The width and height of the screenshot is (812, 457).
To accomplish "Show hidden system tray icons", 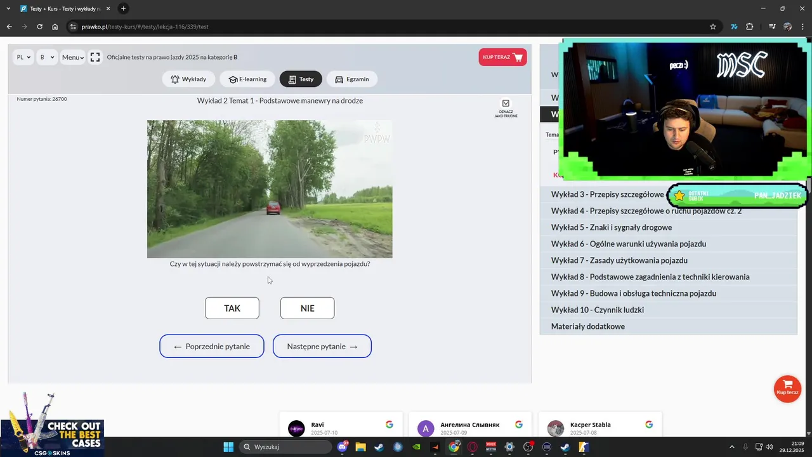I will point(731,447).
